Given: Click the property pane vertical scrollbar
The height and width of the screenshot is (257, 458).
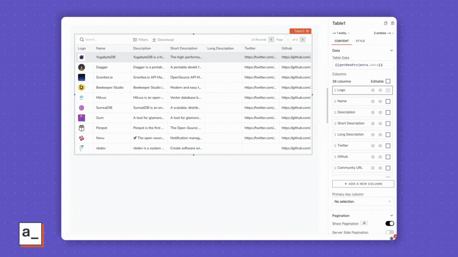Looking at the screenshot, I should (x=327, y=105).
